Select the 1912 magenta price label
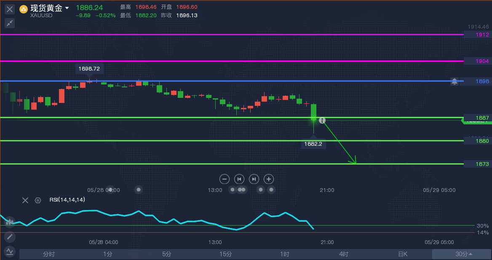492x260 pixels. 477,35
